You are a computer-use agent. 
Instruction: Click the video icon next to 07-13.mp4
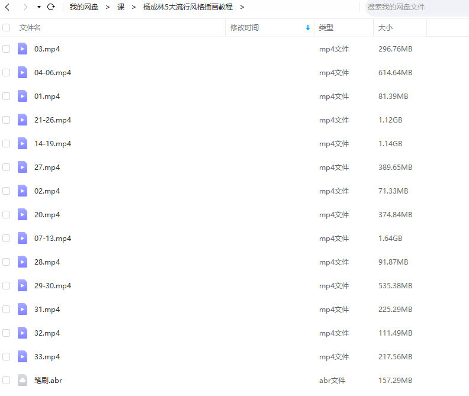(x=23, y=239)
